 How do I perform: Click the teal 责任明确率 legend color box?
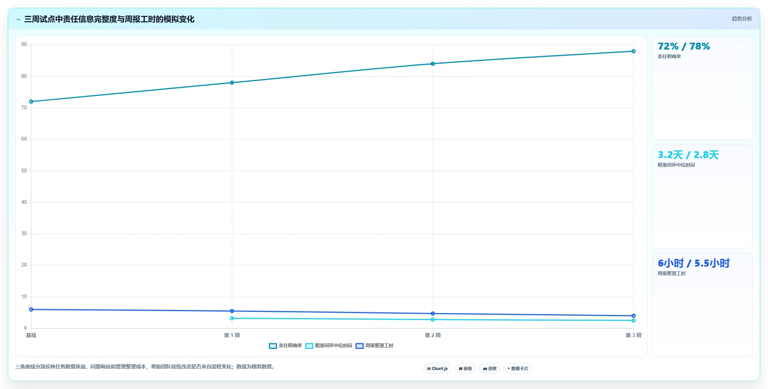(273, 346)
